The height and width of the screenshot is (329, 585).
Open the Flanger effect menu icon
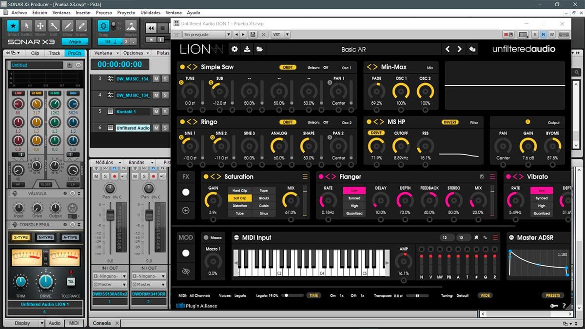tap(492, 176)
